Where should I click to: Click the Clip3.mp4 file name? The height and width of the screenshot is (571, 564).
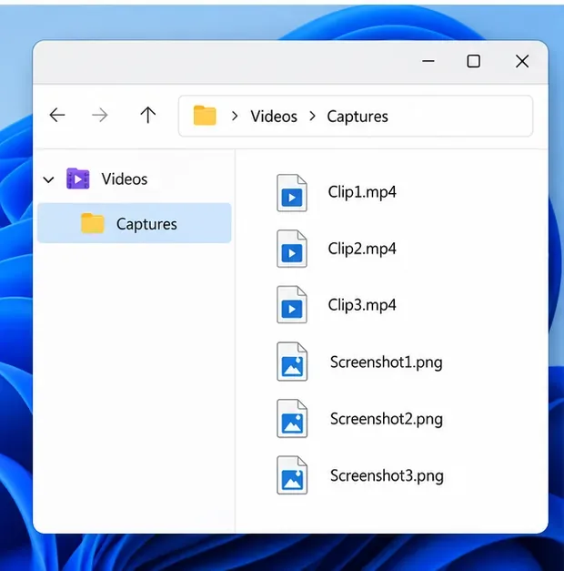(x=362, y=305)
